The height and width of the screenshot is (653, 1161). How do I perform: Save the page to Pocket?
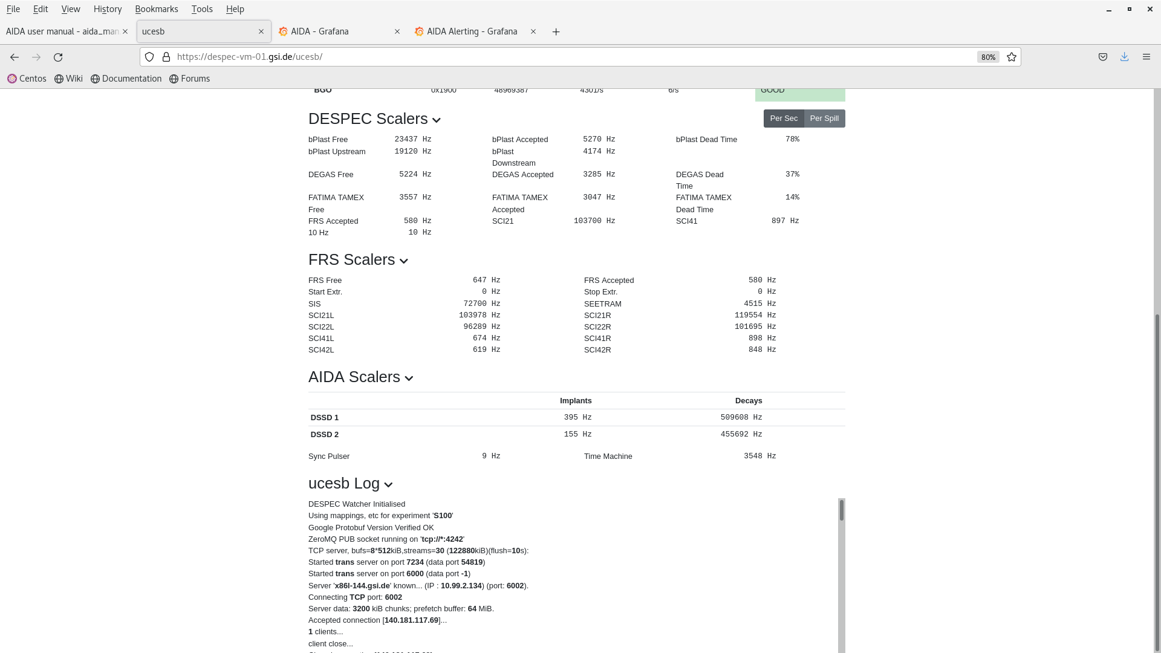click(1102, 57)
